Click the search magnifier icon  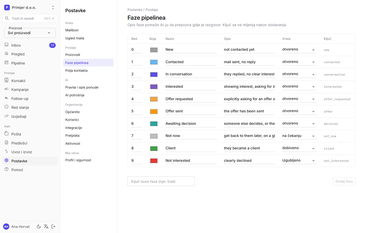[7, 18]
